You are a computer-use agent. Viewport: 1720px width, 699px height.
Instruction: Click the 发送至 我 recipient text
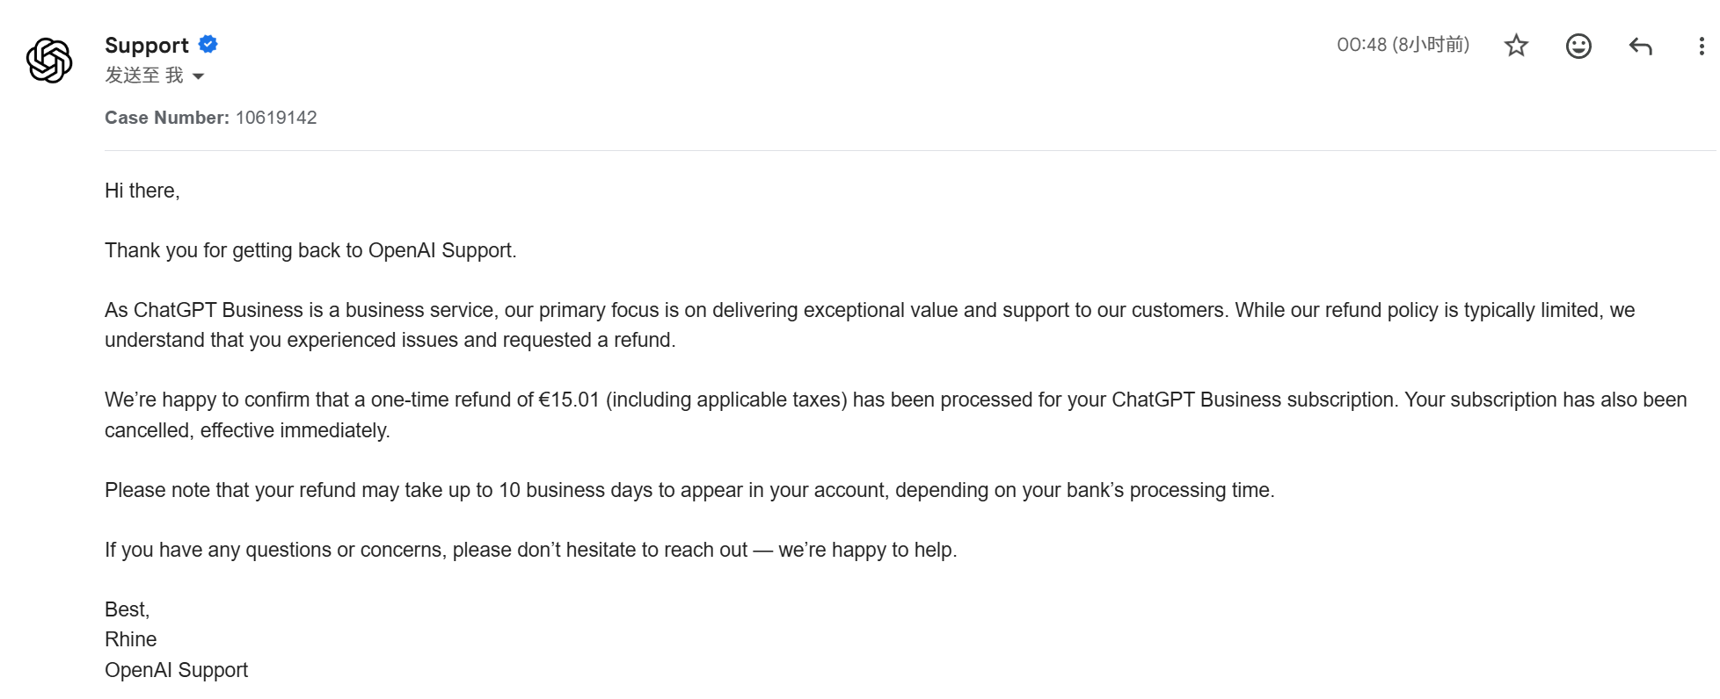click(x=144, y=76)
